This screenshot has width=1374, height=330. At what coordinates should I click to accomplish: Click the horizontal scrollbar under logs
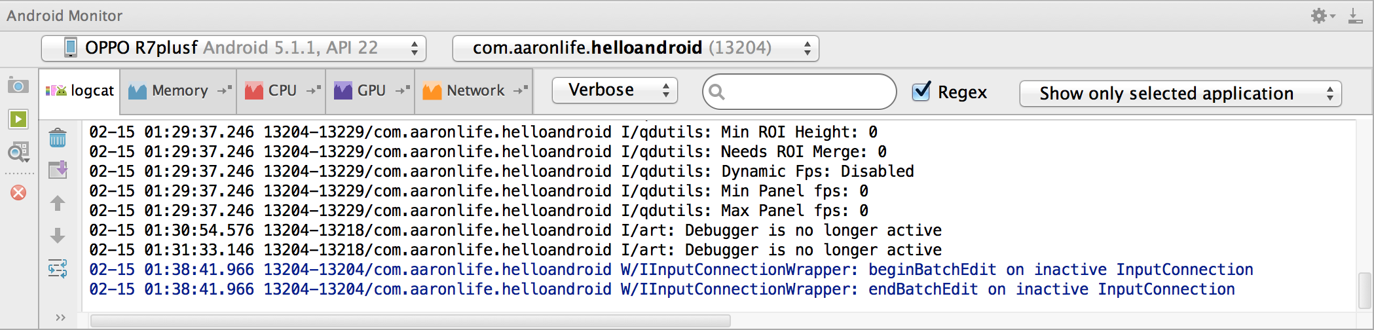tap(410, 321)
